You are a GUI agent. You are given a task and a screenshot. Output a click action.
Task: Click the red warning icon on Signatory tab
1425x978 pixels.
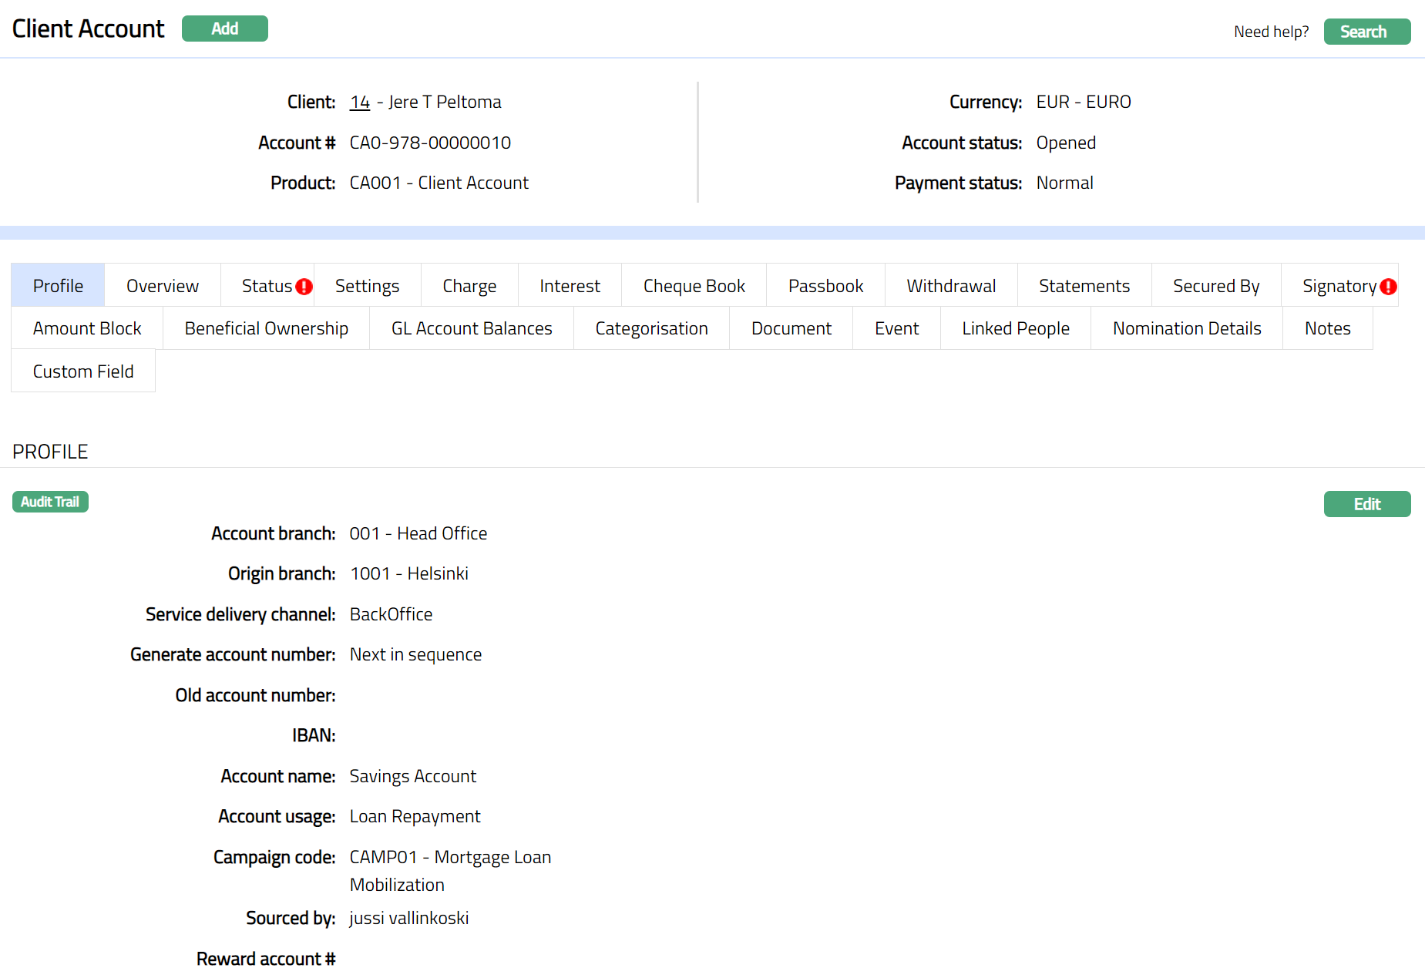pyautogui.click(x=1388, y=287)
